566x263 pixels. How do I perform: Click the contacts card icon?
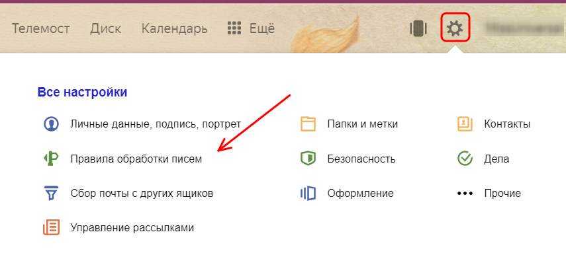pos(465,124)
